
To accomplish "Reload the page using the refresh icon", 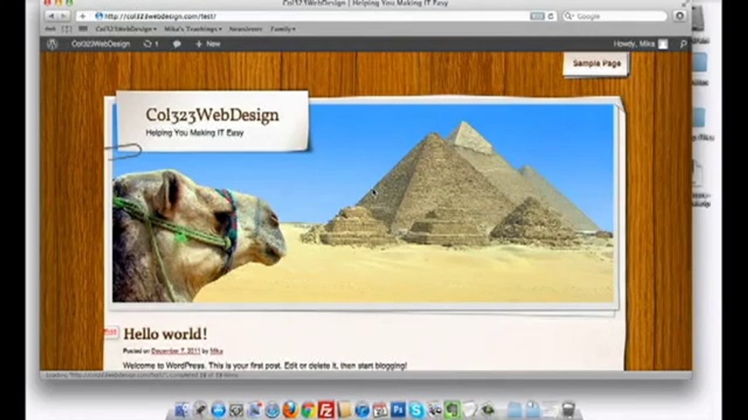I will (x=550, y=16).
